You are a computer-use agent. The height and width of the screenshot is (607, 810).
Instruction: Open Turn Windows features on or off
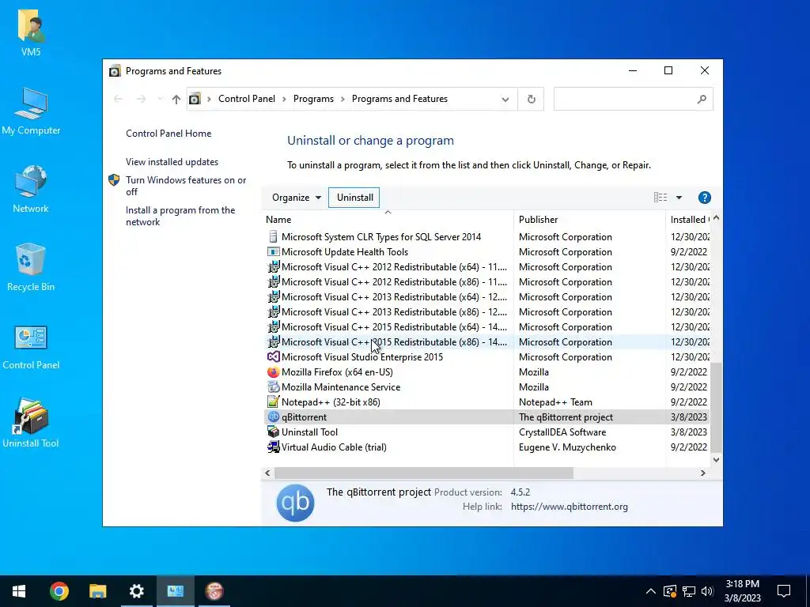coord(186,186)
